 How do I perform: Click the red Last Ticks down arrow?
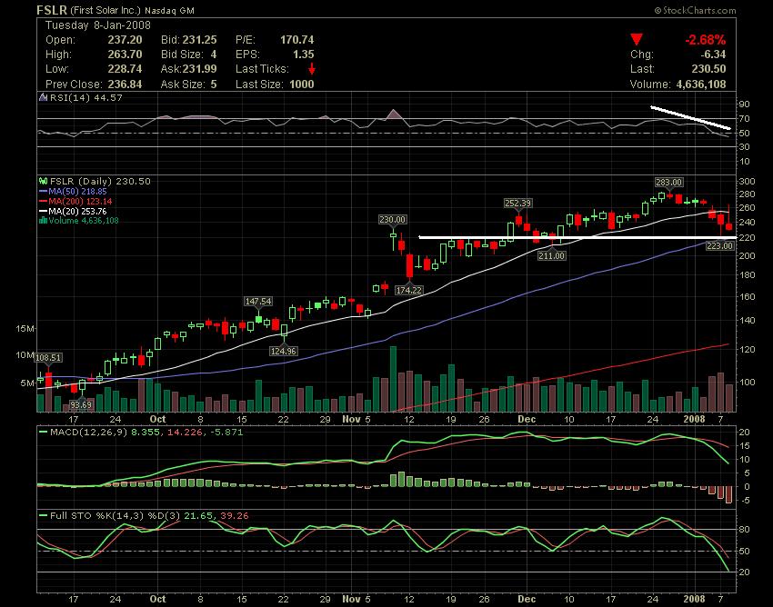tap(312, 69)
